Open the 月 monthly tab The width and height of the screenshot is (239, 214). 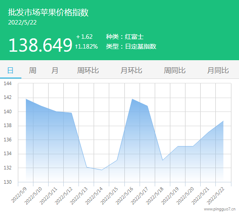point(55,70)
